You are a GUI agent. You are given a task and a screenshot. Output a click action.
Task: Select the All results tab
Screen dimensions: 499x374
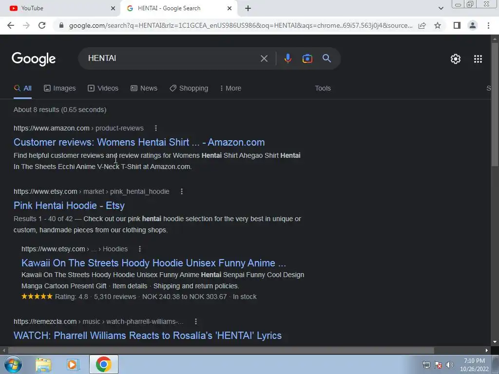pyautogui.click(x=22, y=88)
